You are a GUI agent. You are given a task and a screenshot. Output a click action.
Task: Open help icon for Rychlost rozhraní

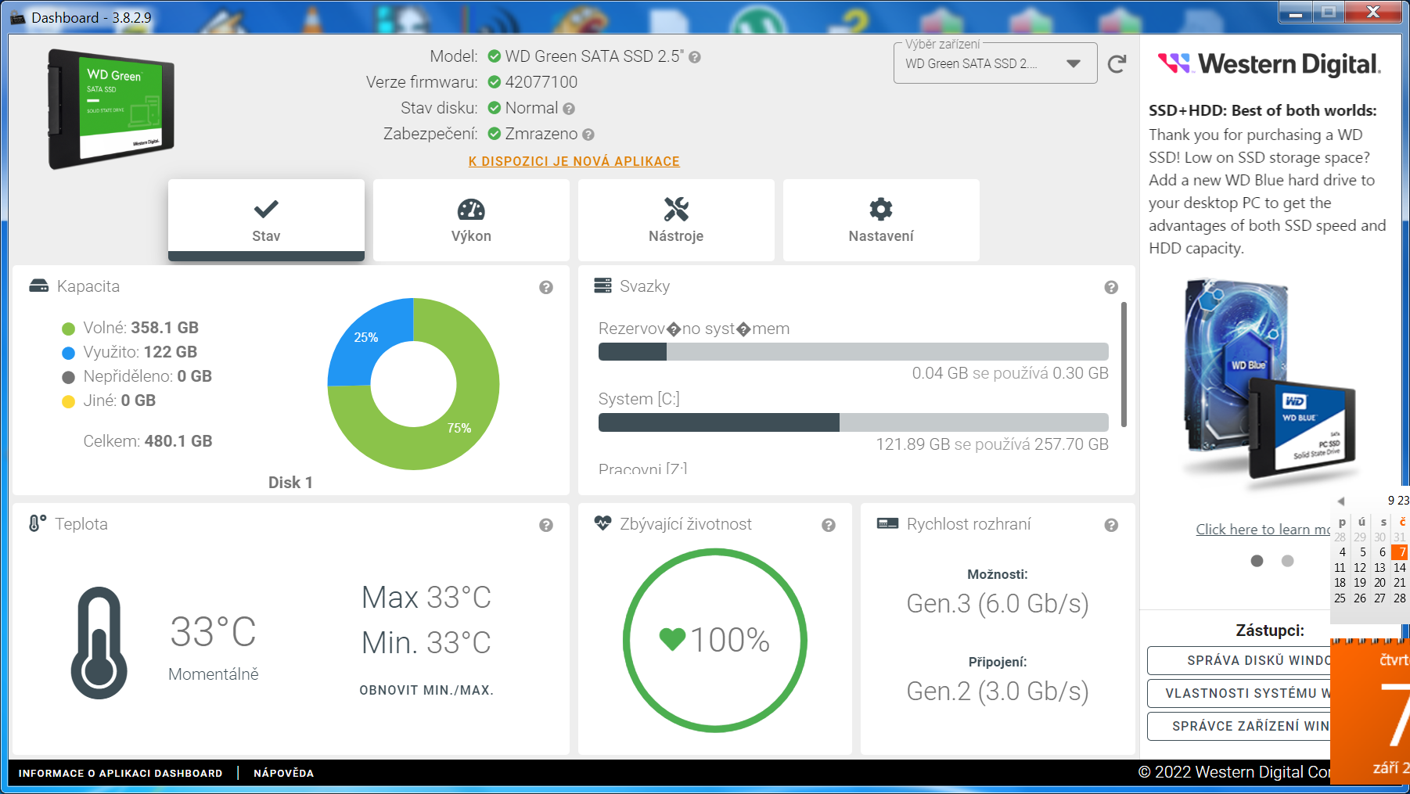[1110, 526]
